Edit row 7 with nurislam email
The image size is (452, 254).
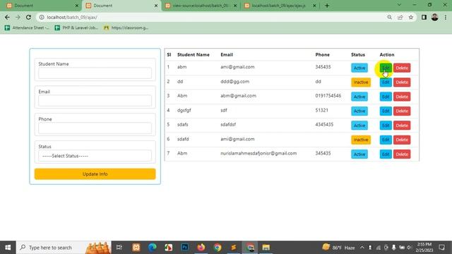[386, 154]
